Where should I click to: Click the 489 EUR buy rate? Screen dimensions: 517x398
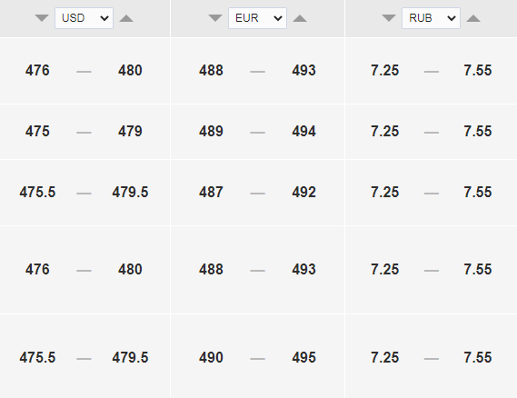(211, 132)
